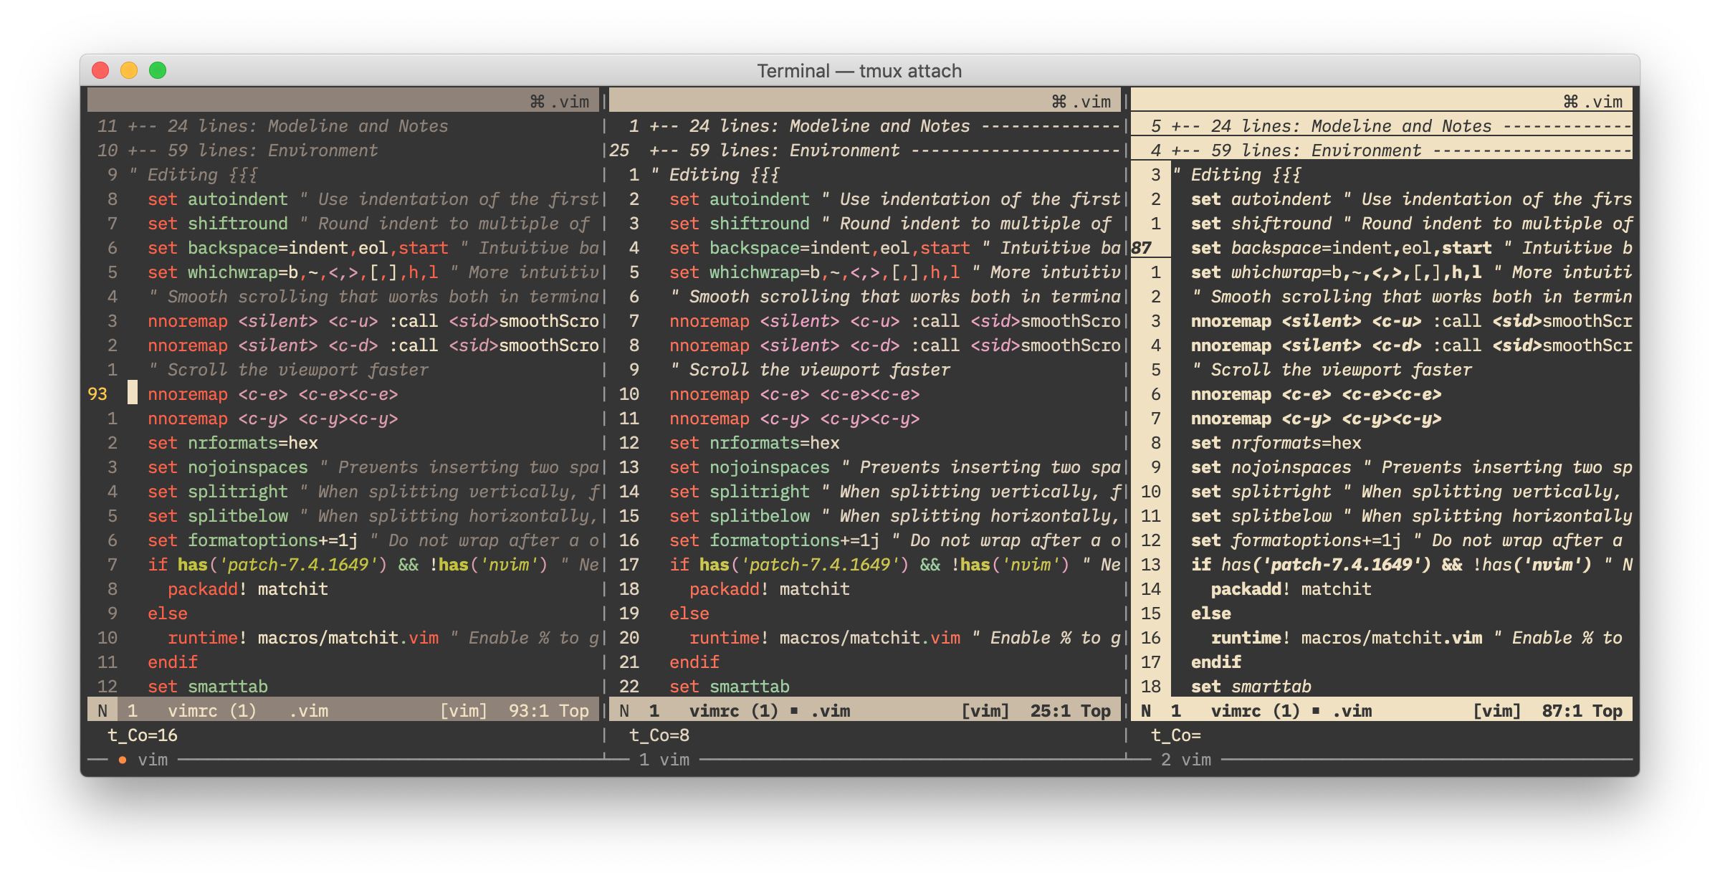Click the block cursor on line 93

133,393
